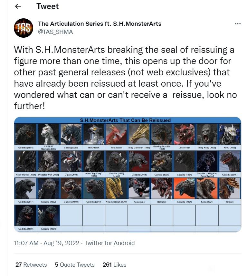Open the TAS profile avatar
The height and width of the screenshot is (276, 247).
24,28
